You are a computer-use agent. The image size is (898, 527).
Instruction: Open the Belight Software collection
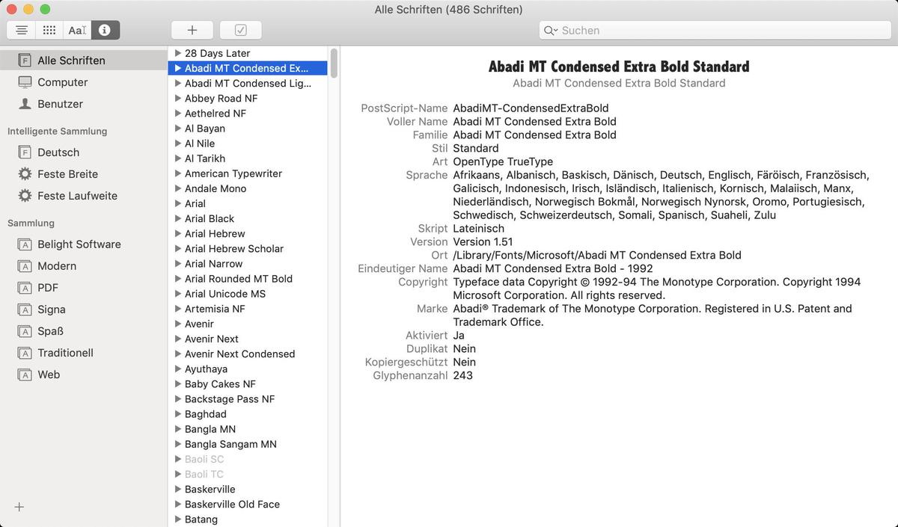pos(83,244)
